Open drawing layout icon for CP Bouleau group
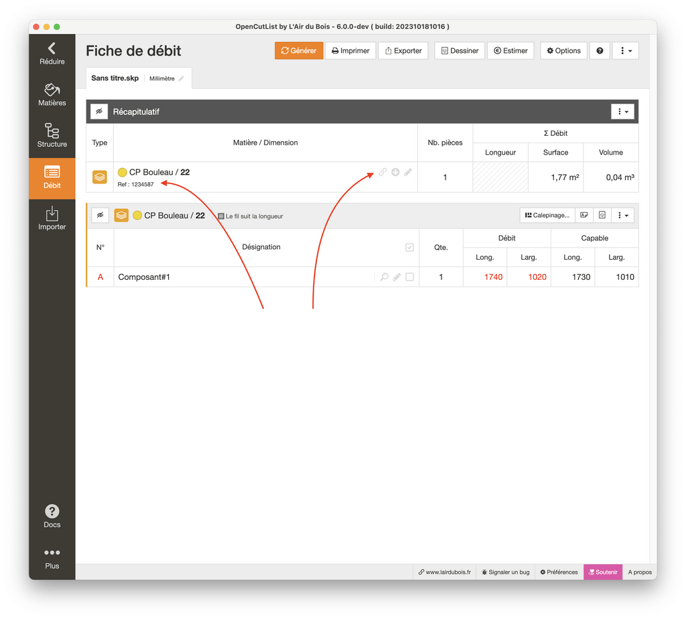The image size is (686, 618). coord(602,215)
